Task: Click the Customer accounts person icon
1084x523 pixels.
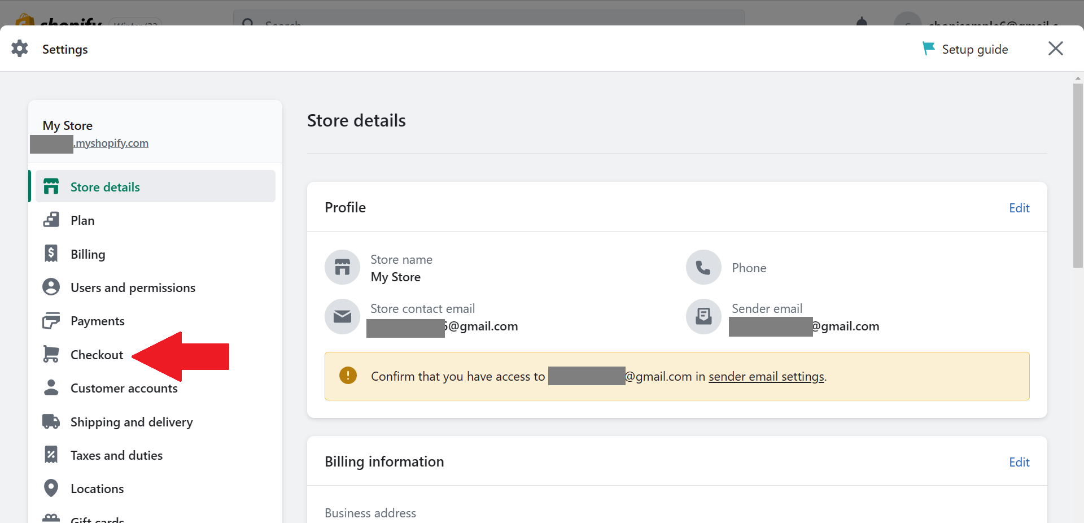Action: pyautogui.click(x=51, y=387)
